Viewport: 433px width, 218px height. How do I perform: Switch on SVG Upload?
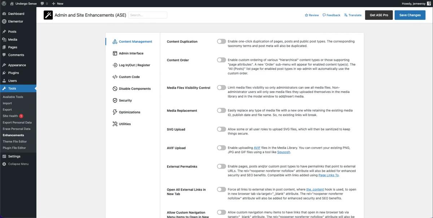[x=221, y=129]
